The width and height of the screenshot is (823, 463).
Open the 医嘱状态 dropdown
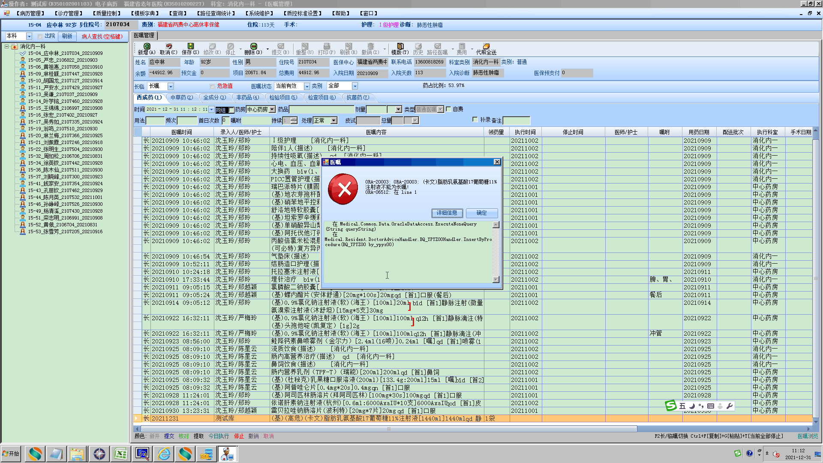306,86
